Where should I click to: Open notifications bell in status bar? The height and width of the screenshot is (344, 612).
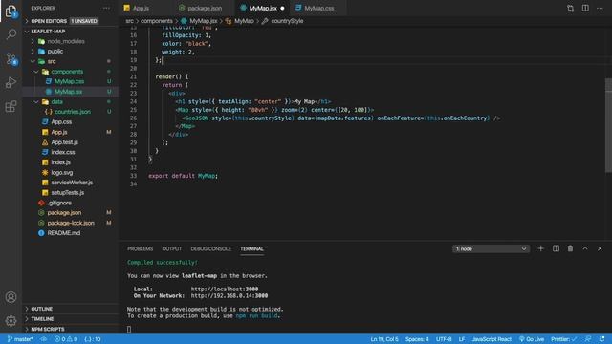[x=602, y=339]
